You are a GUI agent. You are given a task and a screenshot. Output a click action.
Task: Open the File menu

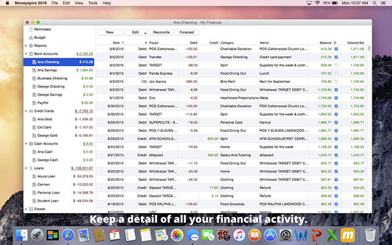[x=54, y=3]
